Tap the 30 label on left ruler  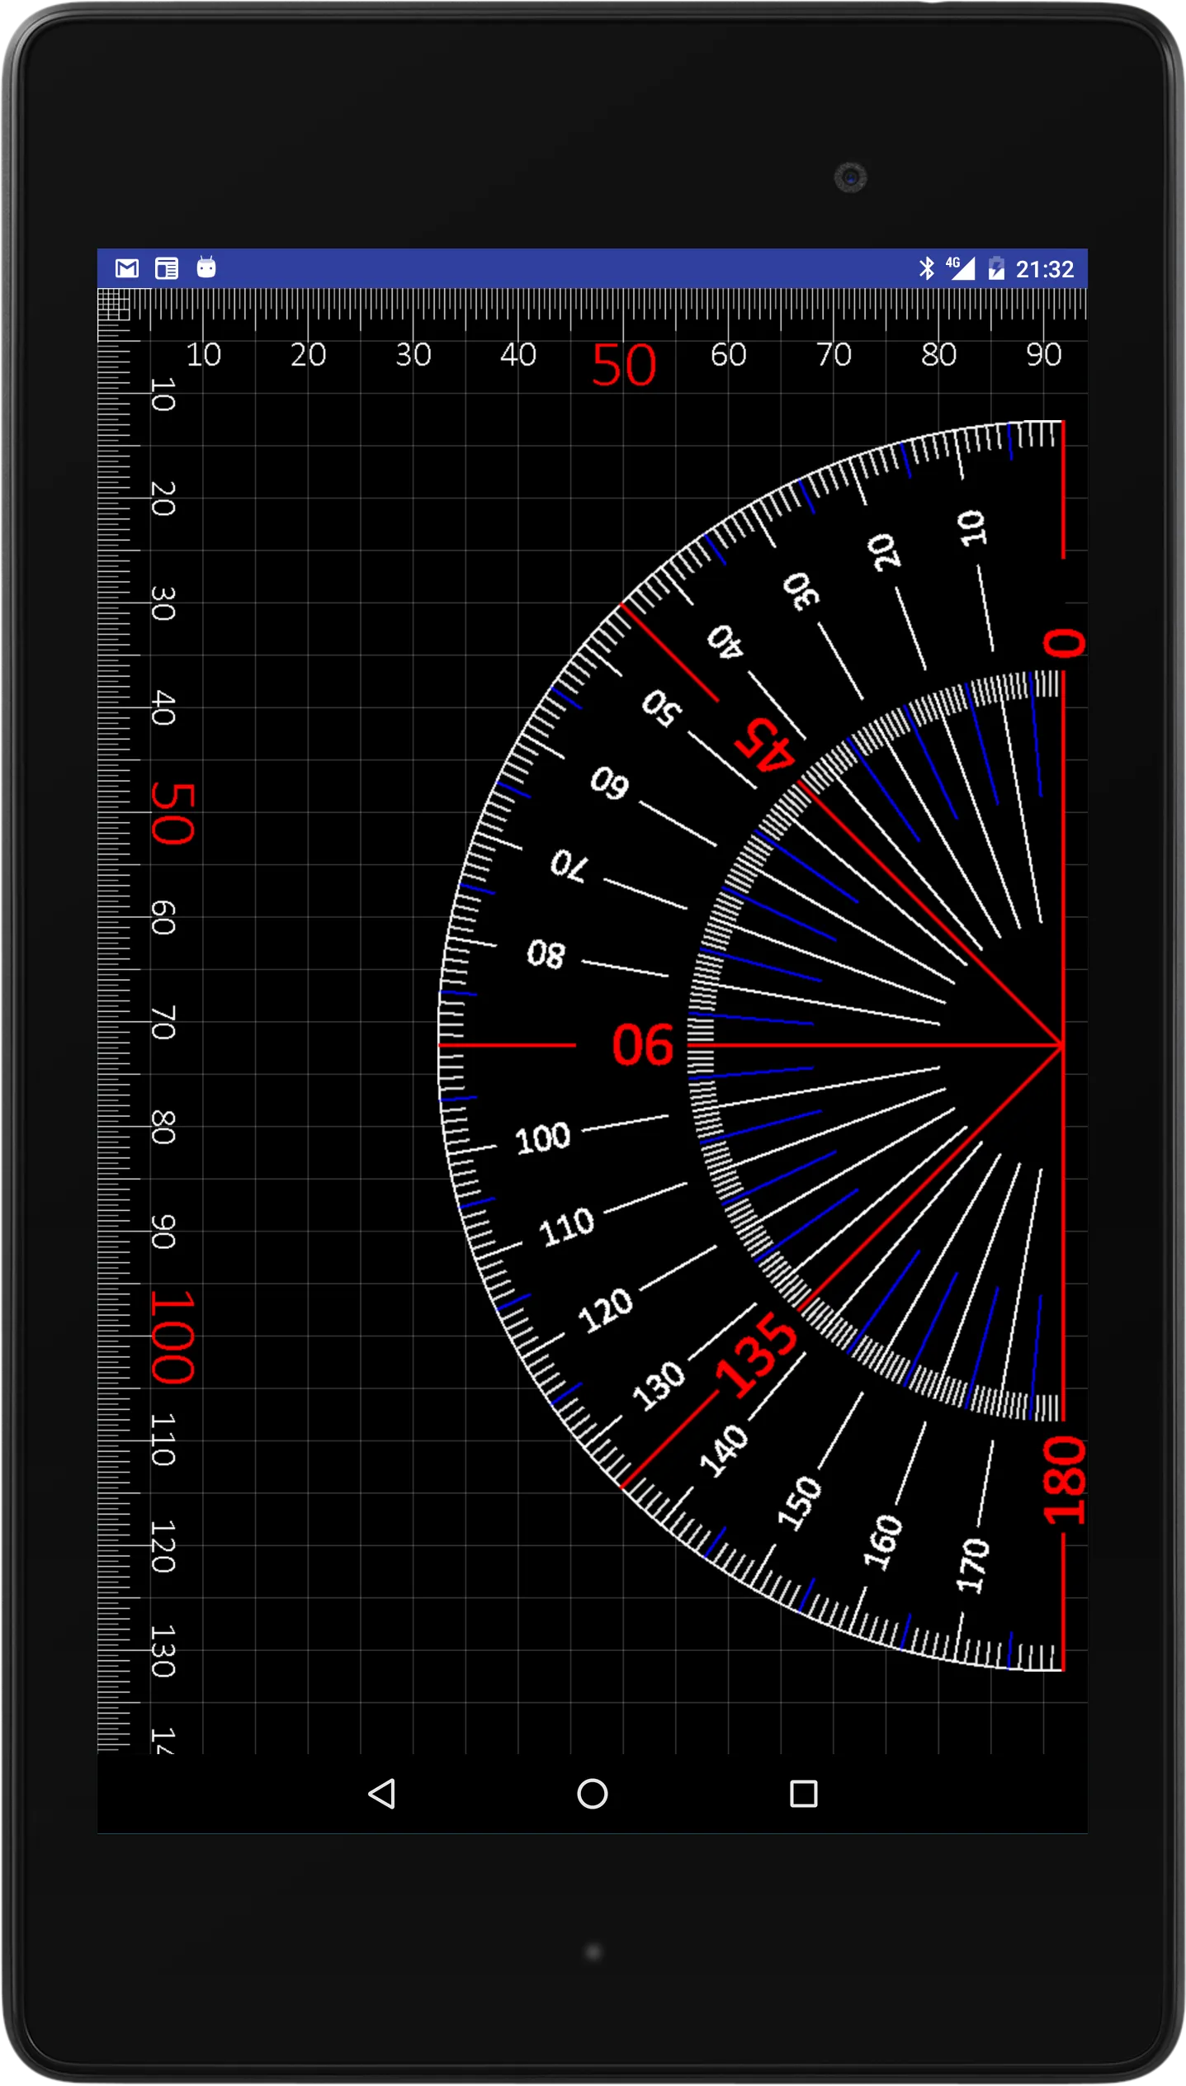point(163,603)
